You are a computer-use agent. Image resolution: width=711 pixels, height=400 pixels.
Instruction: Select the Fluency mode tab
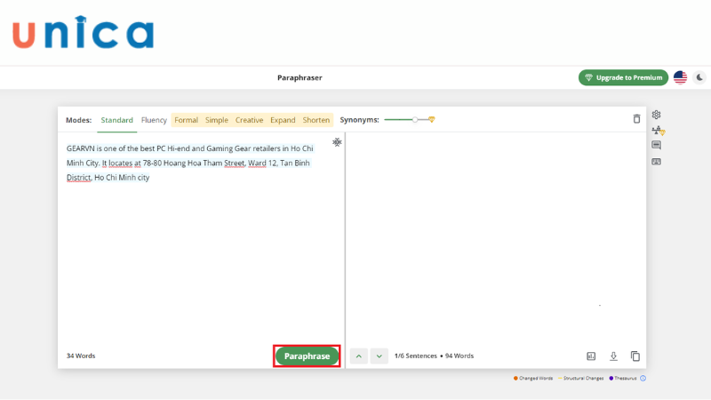pyautogui.click(x=154, y=120)
